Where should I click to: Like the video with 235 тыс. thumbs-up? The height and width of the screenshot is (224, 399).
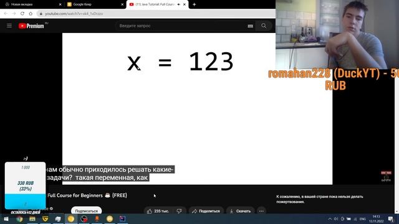(x=158, y=211)
